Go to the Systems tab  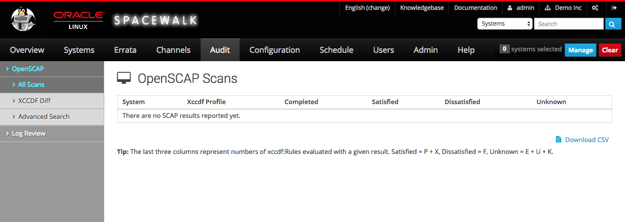(79, 50)
